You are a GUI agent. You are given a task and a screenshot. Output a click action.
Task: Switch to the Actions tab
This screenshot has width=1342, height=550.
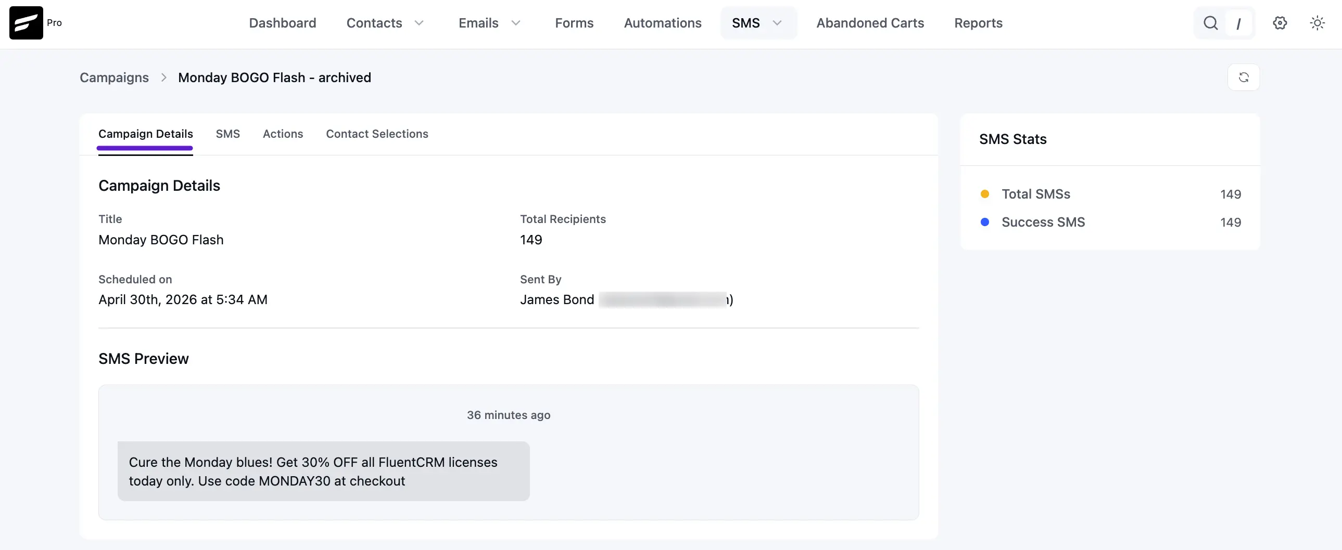tap(283, 134)
